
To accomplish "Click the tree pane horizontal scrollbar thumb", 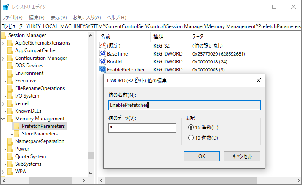I will (x=50, y=180).
